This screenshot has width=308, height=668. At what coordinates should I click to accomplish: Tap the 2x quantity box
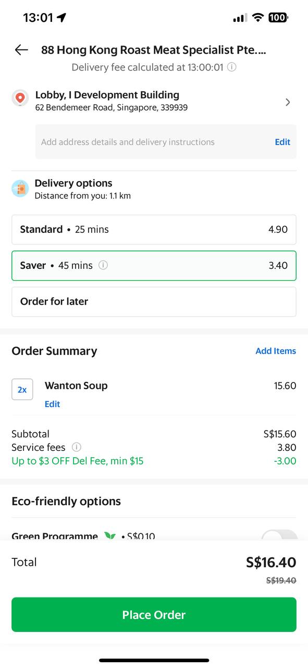click(x=22, y=389)
